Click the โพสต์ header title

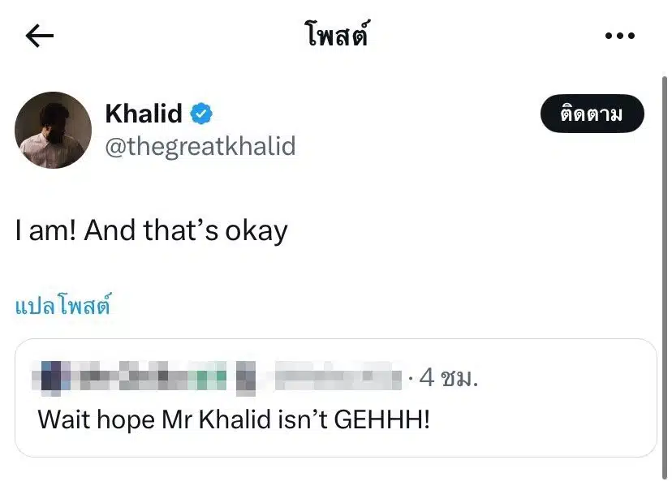point(337,36)
